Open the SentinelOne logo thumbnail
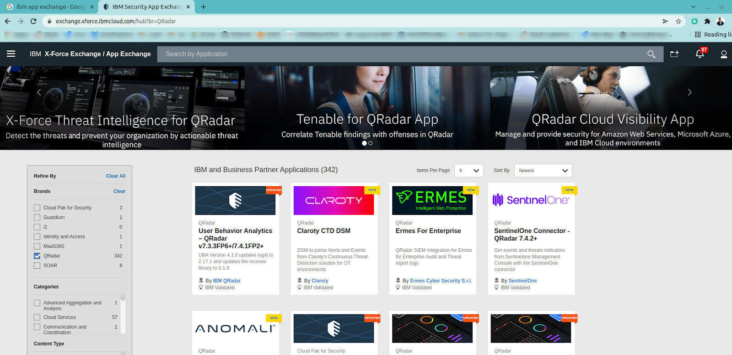Screen dimensions: 732x355 531,200
